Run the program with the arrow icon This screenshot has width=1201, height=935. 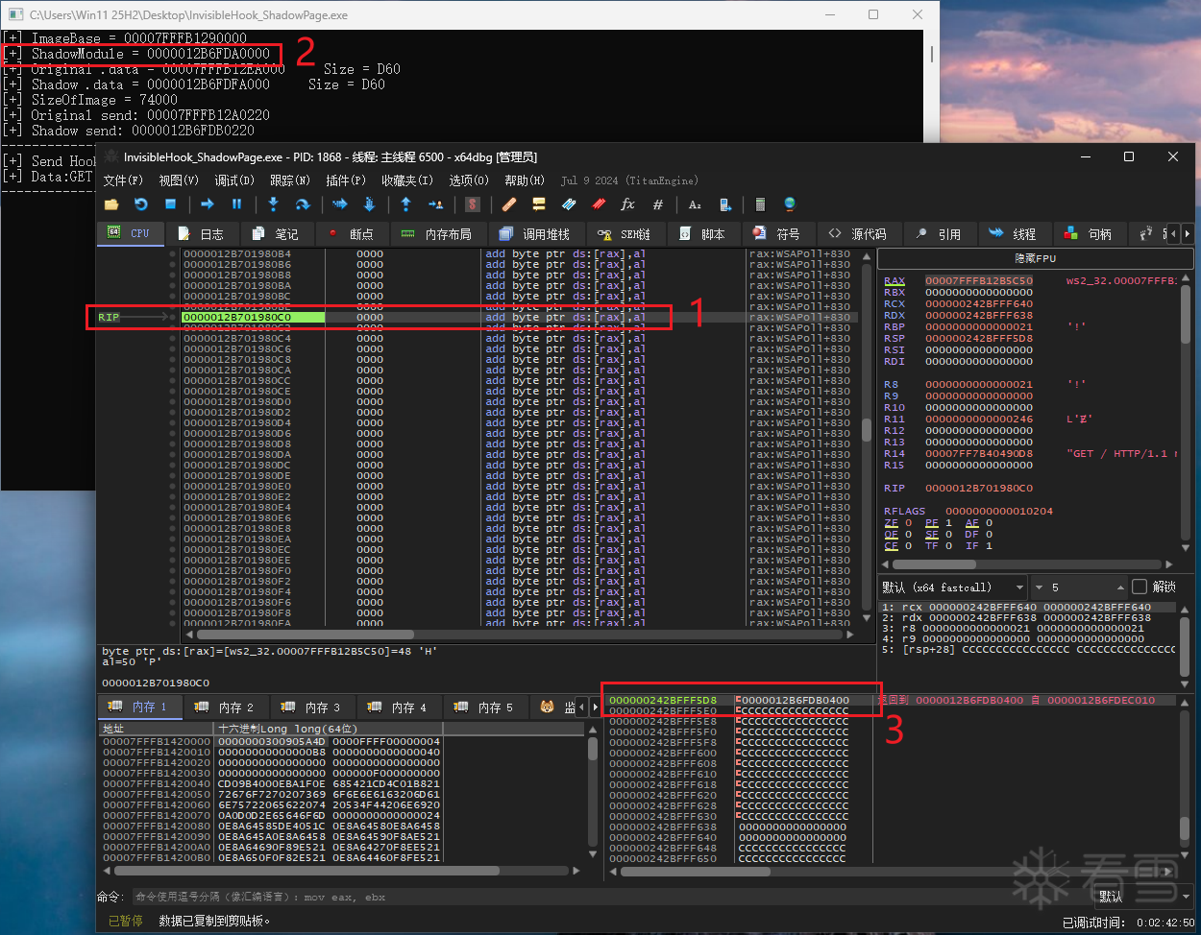coord(208,204)
